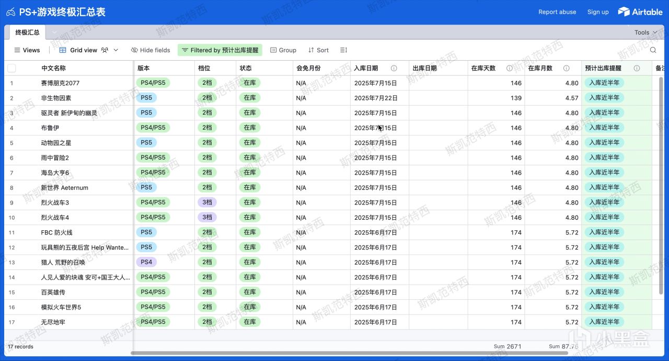Open the row height icon
Screen dimensions: 669x361
click(x=343, y=50)
